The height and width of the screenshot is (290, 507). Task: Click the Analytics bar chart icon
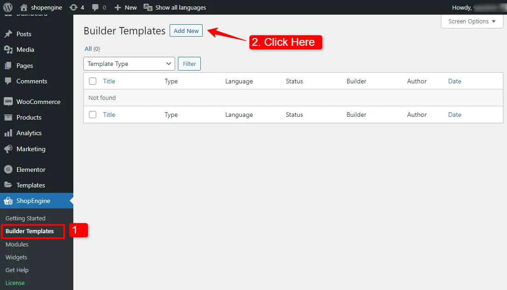[8, 133]
